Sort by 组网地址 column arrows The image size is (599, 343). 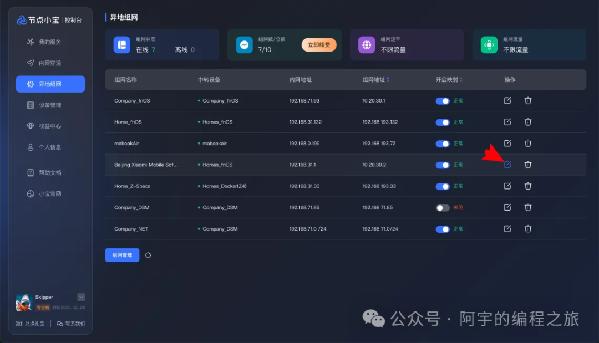(388, 80)
